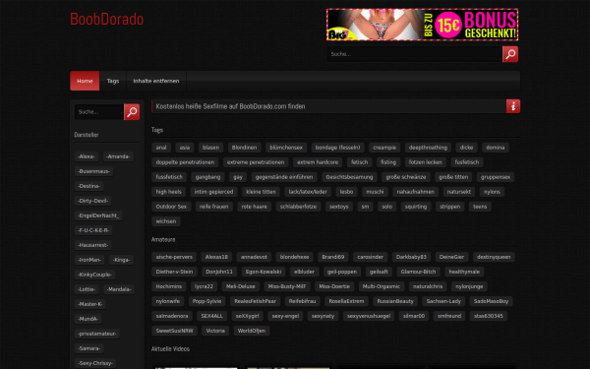
Task: Choose the -Lottie- performer link
Action: coord(87,289)
